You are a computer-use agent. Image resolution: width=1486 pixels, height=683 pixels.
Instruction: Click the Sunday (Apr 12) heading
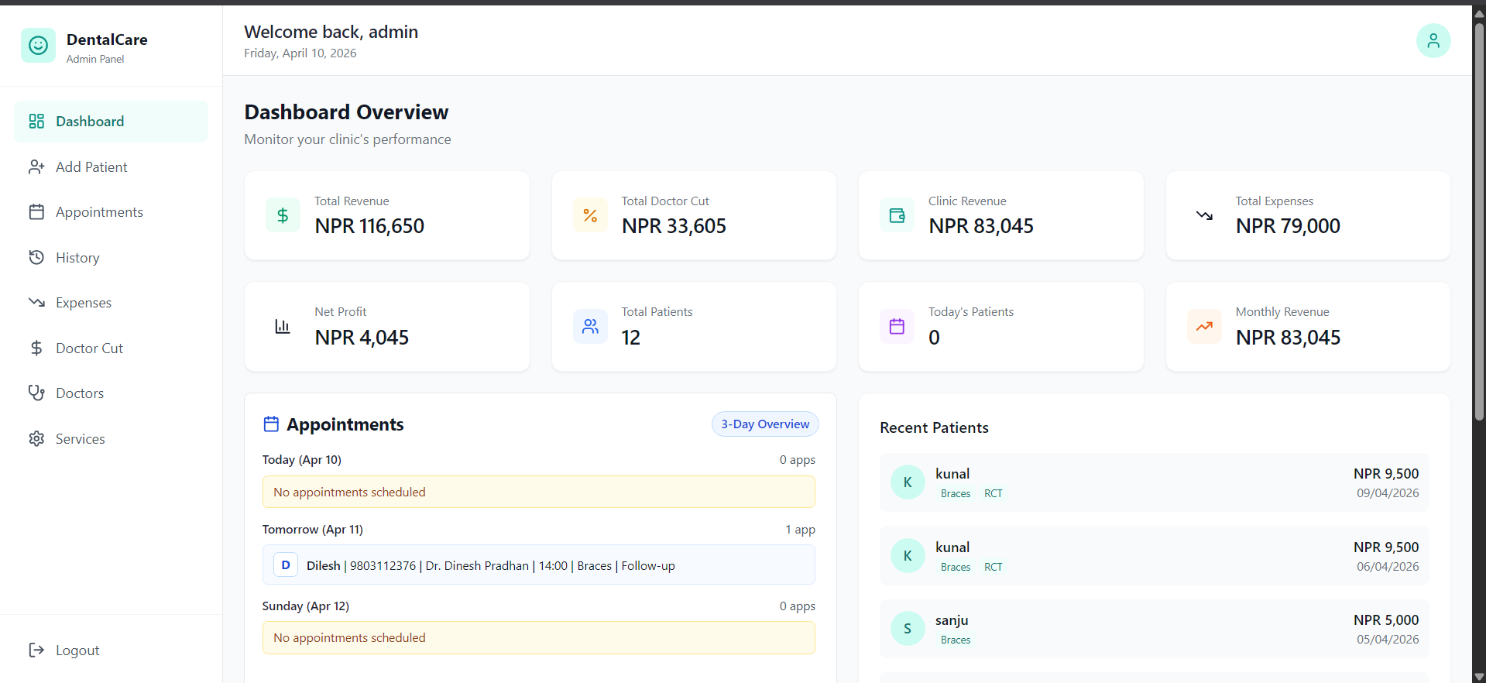point(306,606)
